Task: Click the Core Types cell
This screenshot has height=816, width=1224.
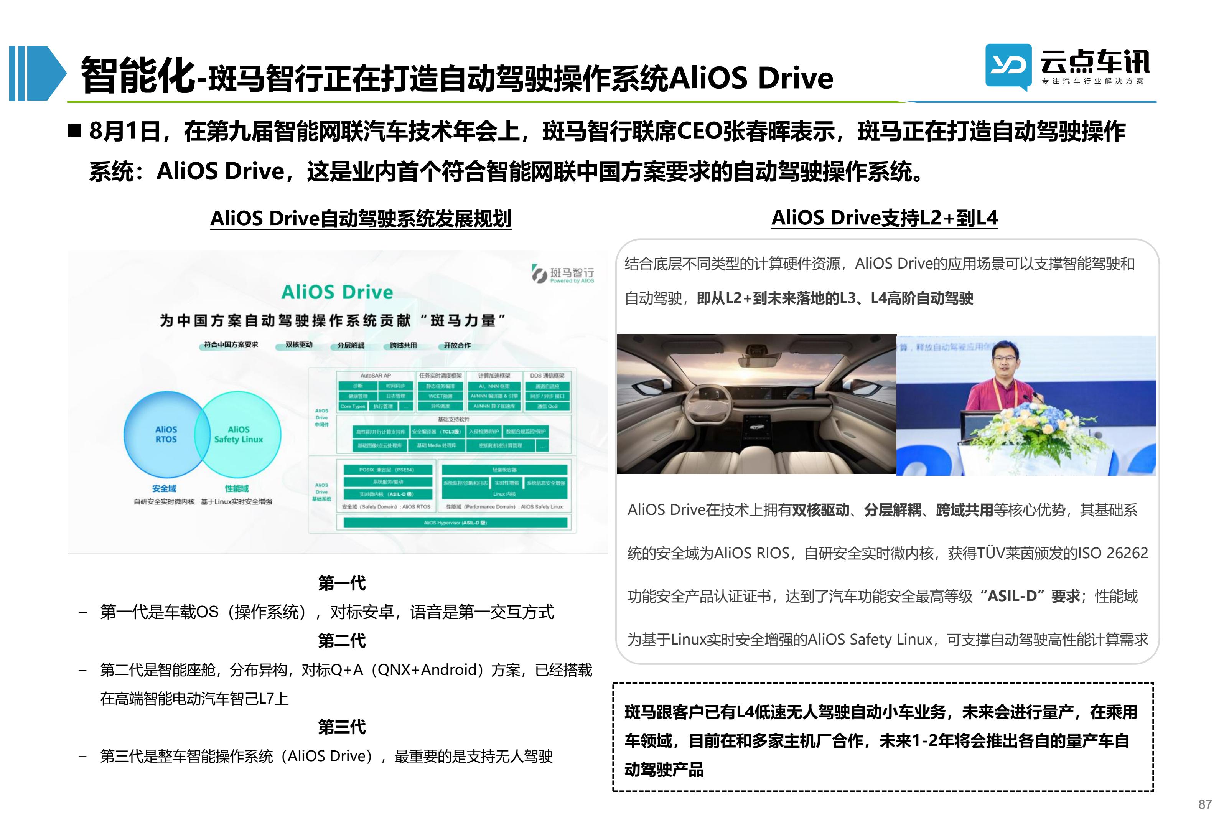Action: pyautogui.click(x=353, y=406)
